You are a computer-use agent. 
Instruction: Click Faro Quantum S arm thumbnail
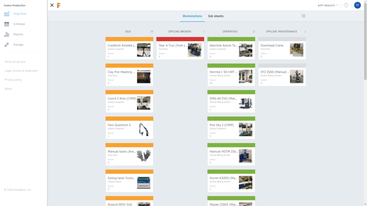click(144, 129)
